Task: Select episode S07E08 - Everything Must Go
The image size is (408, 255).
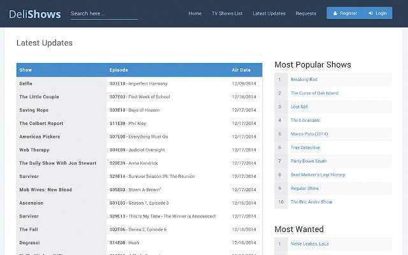Action: point(139,136)
